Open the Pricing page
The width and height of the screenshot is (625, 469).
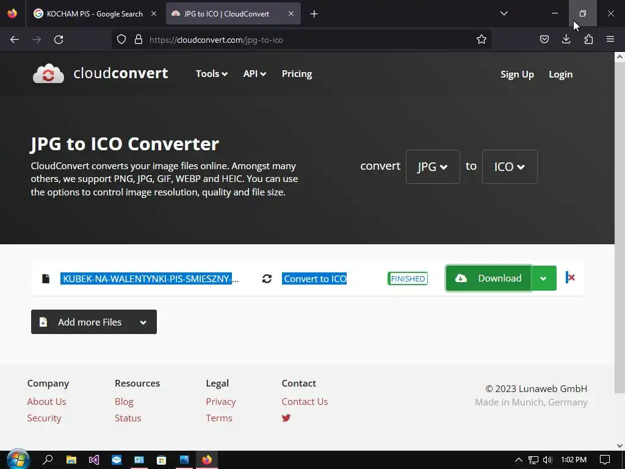297,74
